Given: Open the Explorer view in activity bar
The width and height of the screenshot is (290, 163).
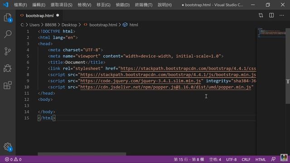Looking at the screenshot, I should (8, 18).
